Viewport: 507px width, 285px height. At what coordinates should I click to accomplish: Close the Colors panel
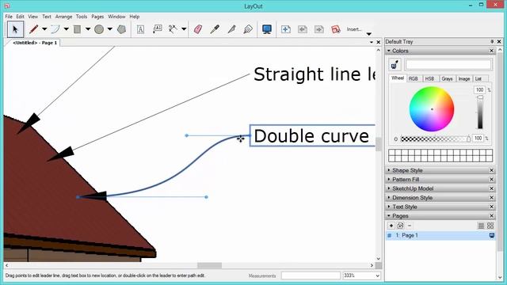coord(491,51)
